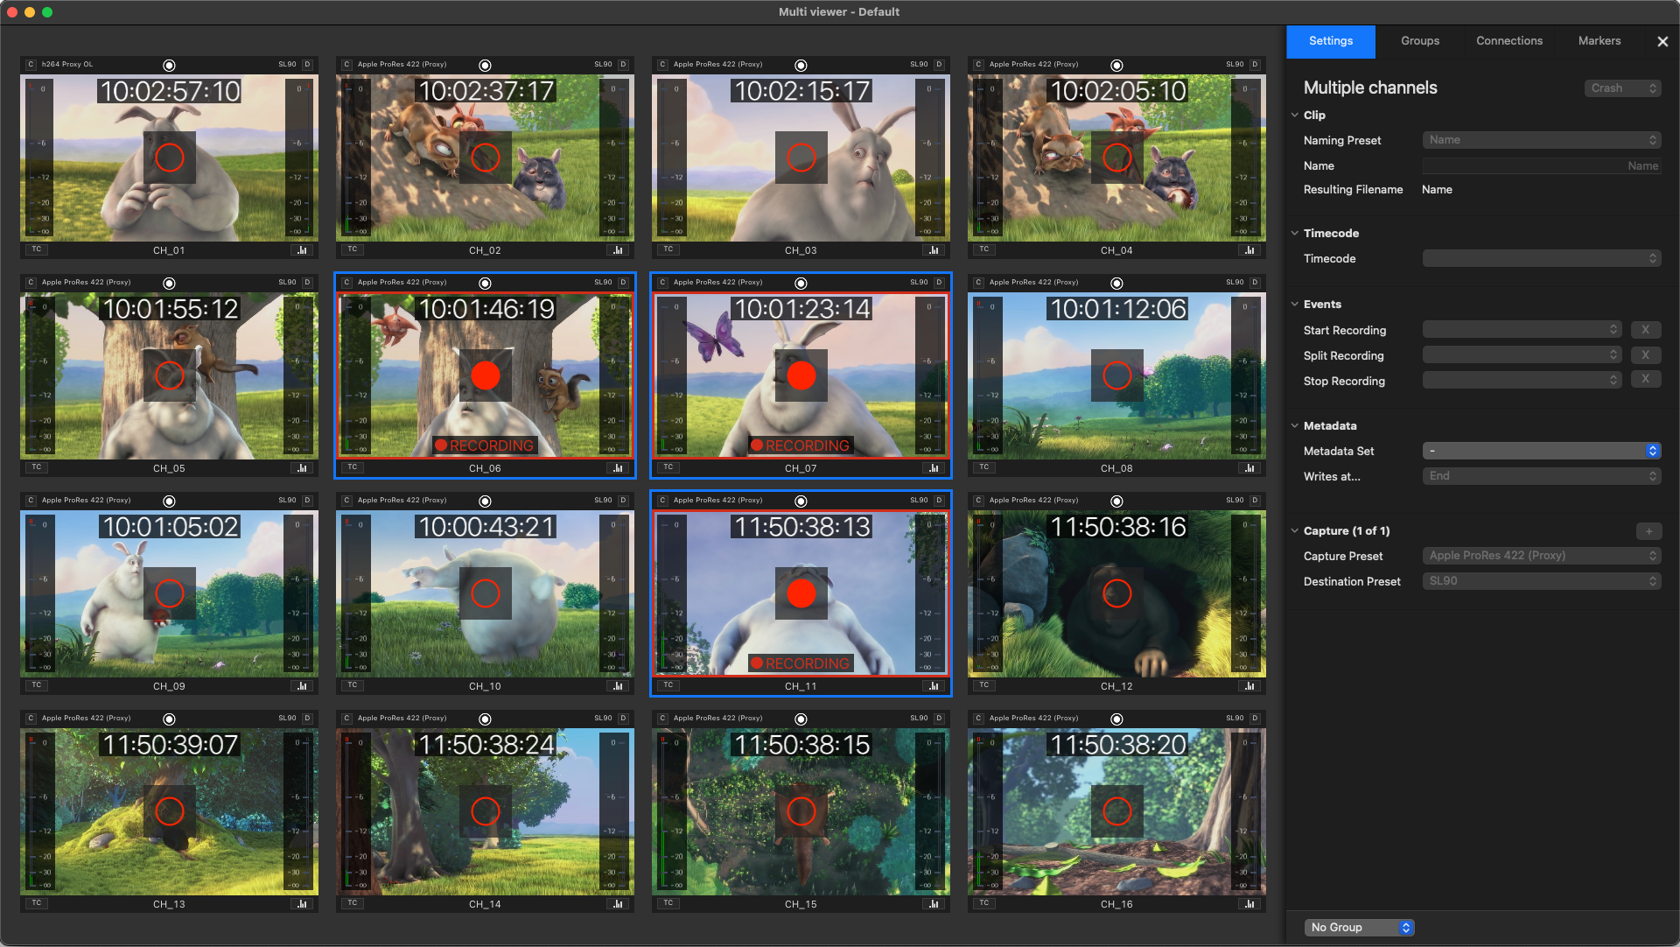Open the Crash mode dropdown
The height and width of the screenshot is (947, 1680).
1622,88
